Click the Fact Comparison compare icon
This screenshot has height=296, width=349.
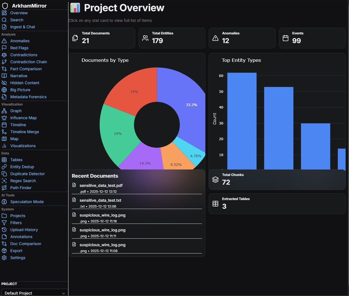pyautogui.click(x=4, y=69)
